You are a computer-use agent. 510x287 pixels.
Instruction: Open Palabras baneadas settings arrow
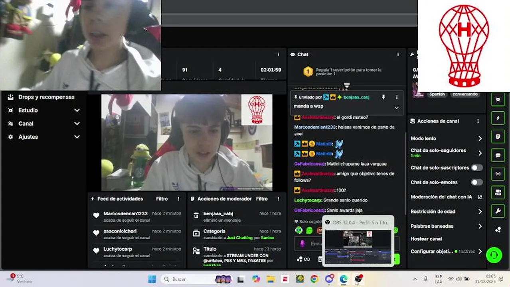(480, 226)
